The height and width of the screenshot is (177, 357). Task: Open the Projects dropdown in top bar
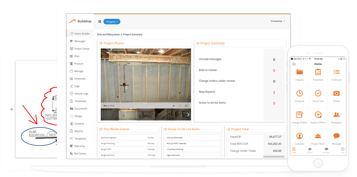tap(112, 21)
